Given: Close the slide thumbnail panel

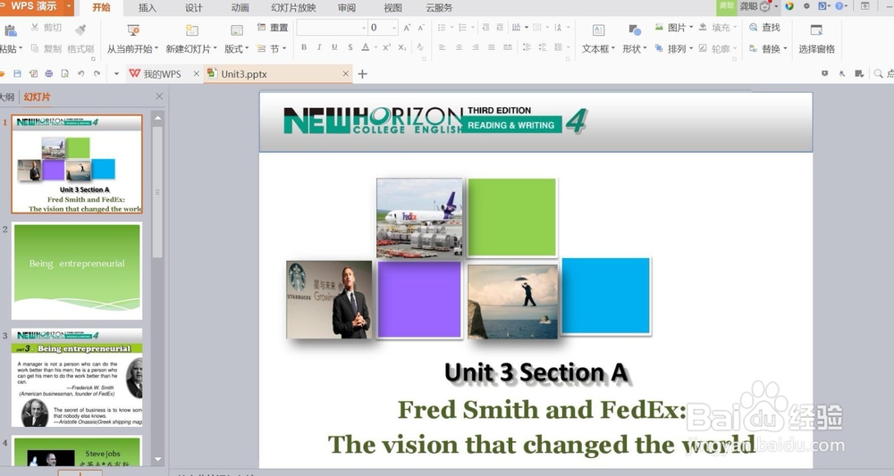Looking at the screenshot, I should point(159,96).
